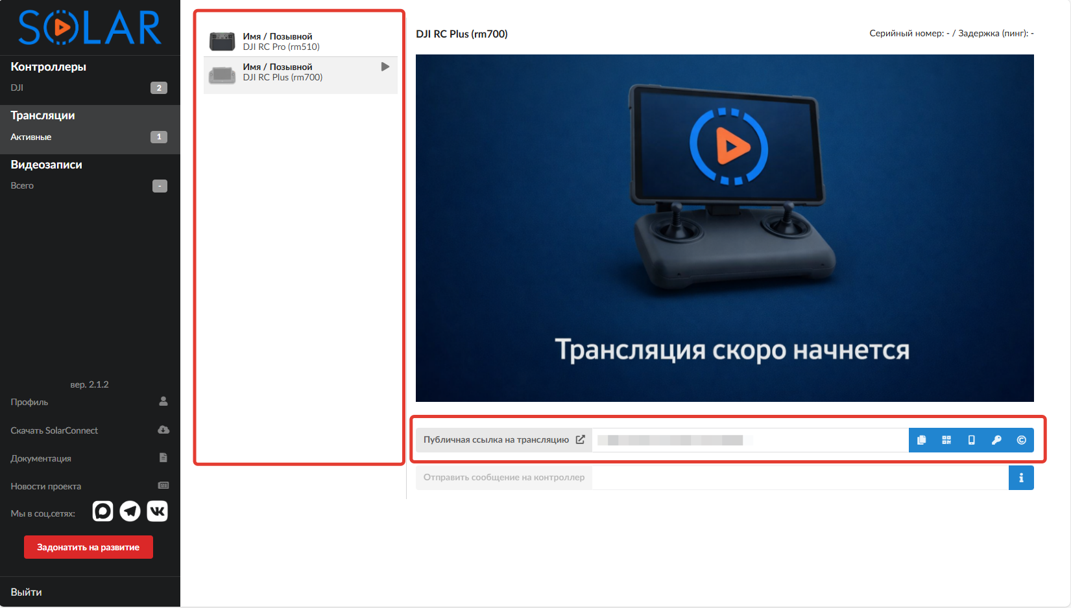This screenshot has height=608, width=1071.
Task: Click the Контроллеры section heading
Action: (x=49, y=67)
